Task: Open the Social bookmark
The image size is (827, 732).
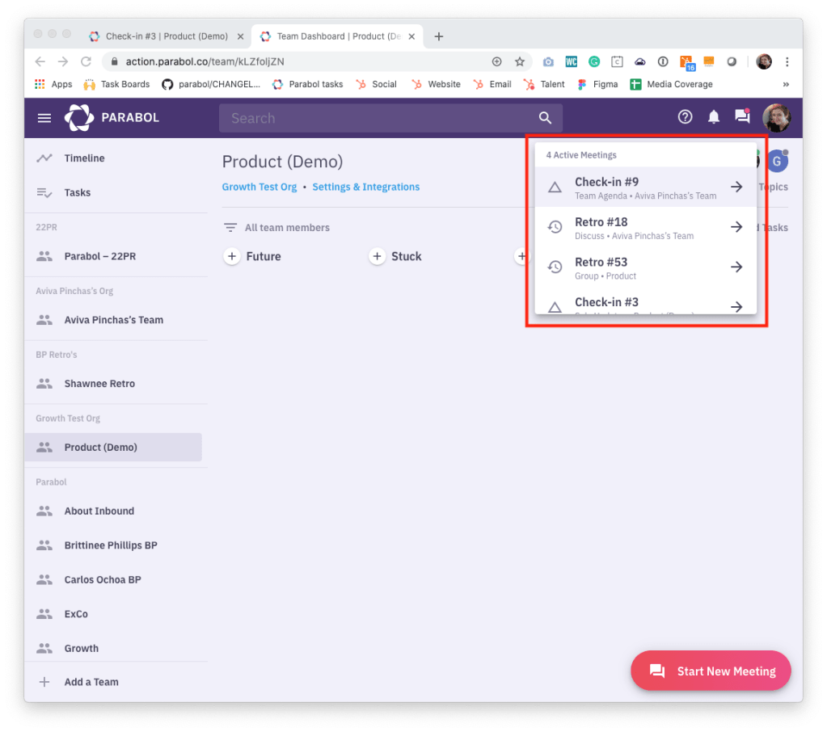Action: click(x=377, y=84)
